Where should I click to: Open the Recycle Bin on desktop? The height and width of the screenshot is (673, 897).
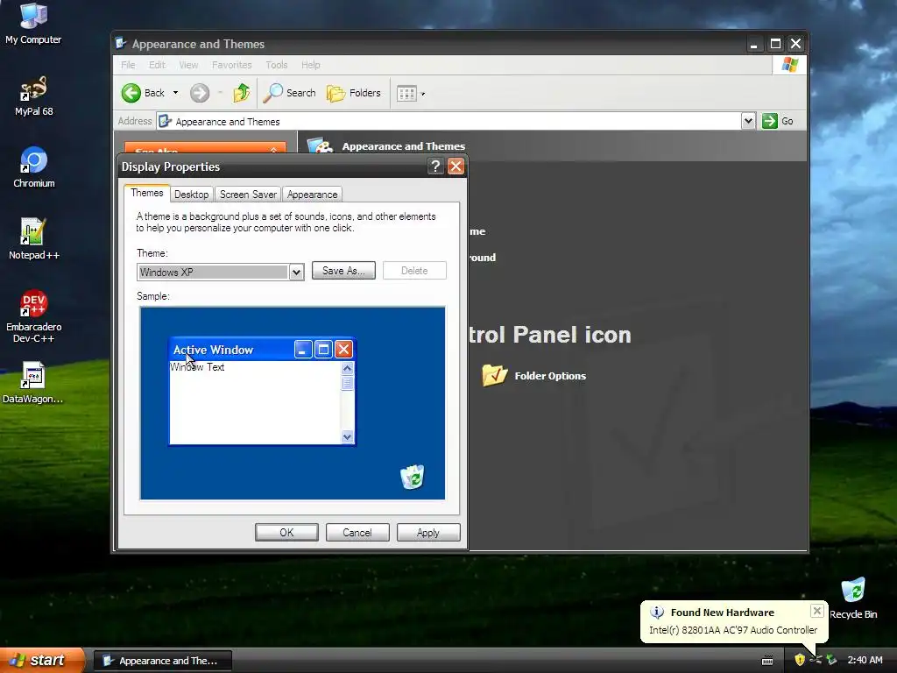(853, 598)
